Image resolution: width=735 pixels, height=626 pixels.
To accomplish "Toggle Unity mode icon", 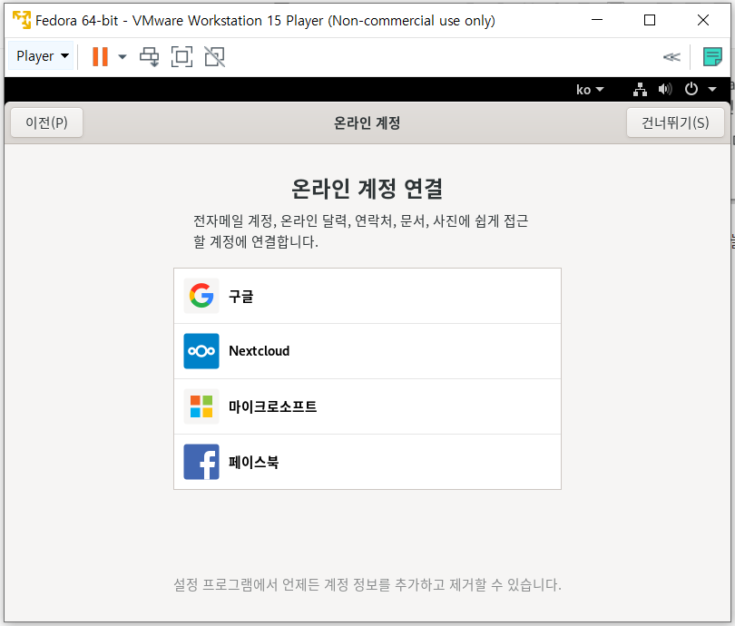I will tap(215, 57).
